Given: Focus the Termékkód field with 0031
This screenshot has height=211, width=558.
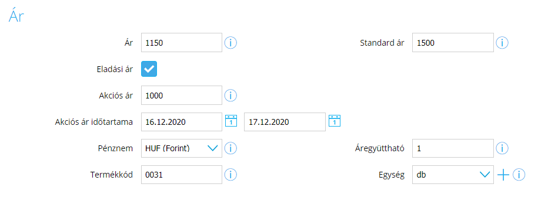Looking at the screenshot, I should tap(182, 175).
